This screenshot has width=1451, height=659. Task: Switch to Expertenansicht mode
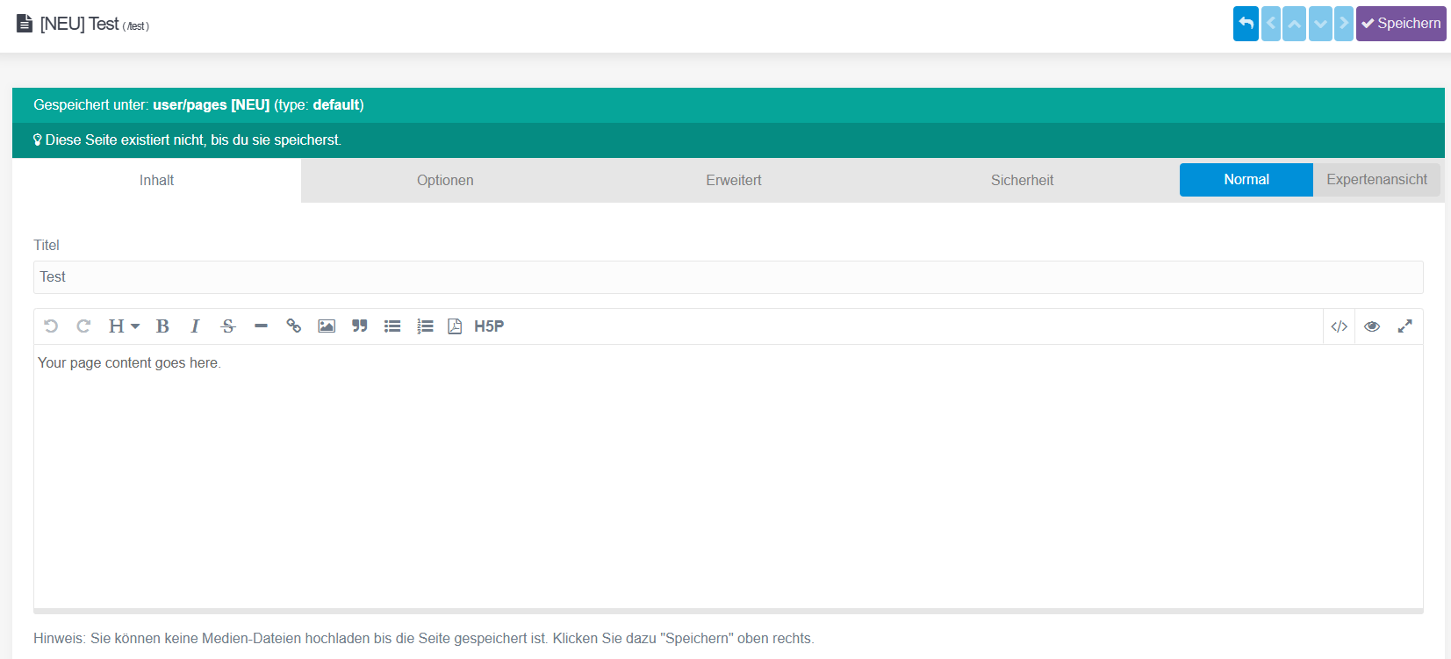(x=1376, y=180)
